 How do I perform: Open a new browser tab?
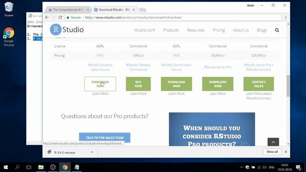143,10
